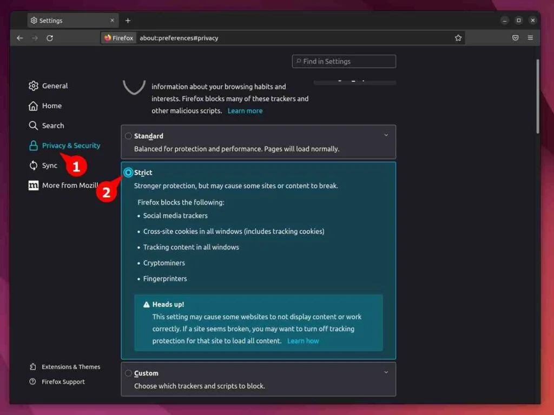Maximize the Firefox window
Screen dimensions: 554x415
(519, 21)
